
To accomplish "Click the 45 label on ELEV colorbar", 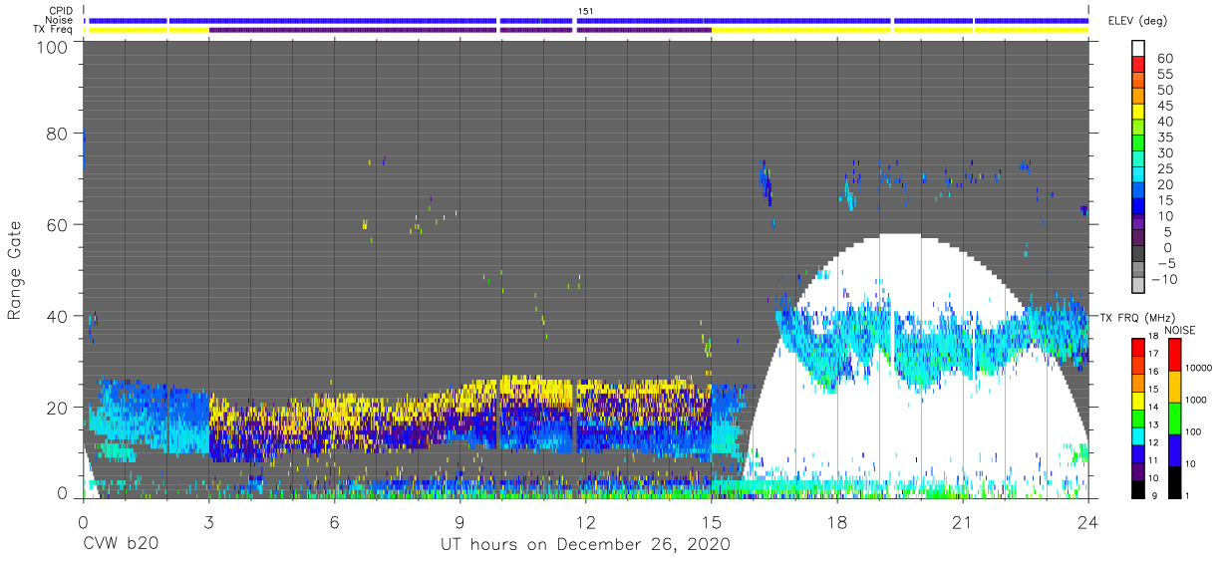I will point(1165,106).
